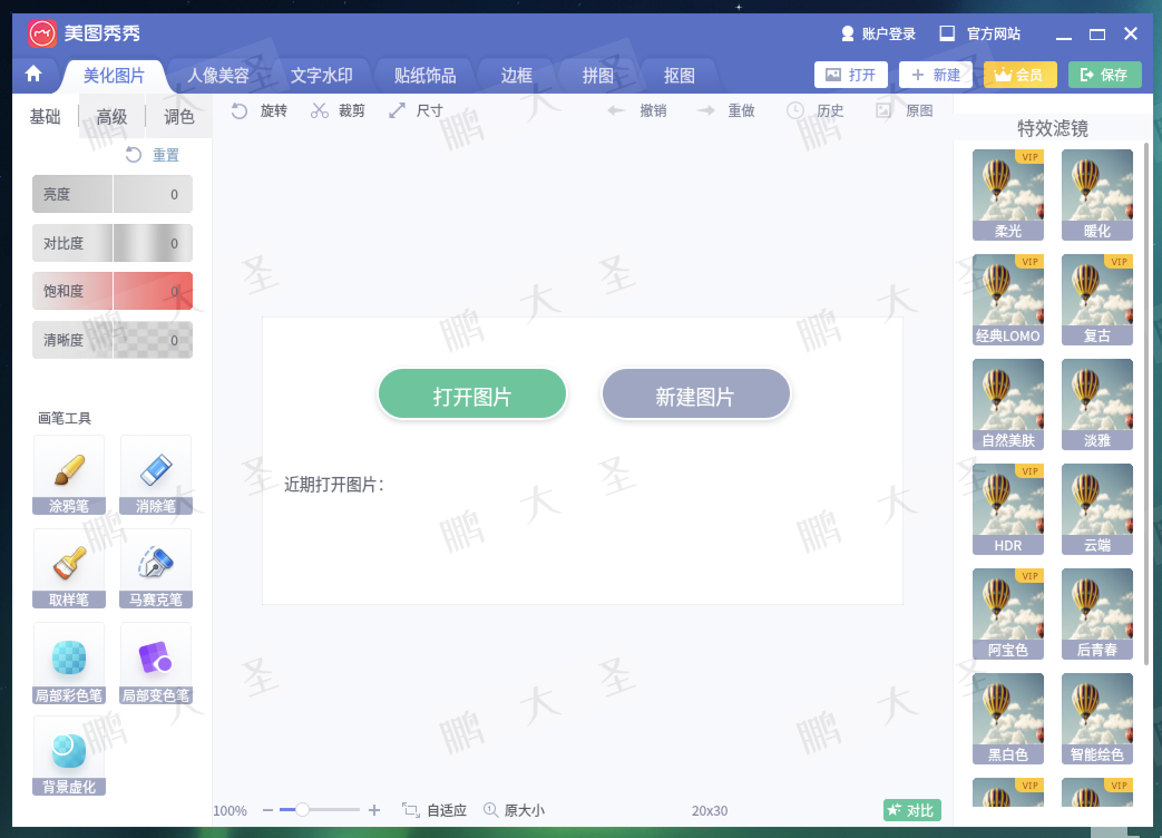Select the 局部变色笔 color change brush
The width and height of the screenshot is (1162, 838).
pyautogui.click(x=156, y=661)
